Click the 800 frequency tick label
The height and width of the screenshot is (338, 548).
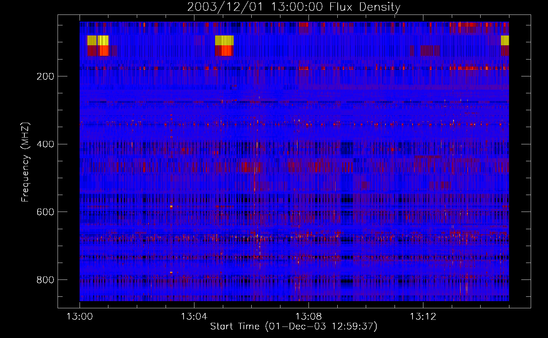point(45,280)
